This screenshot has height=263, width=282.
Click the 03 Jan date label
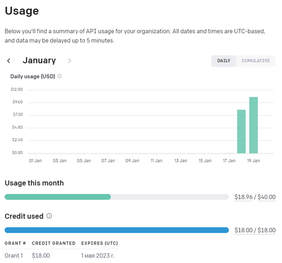tap(60, 161)
